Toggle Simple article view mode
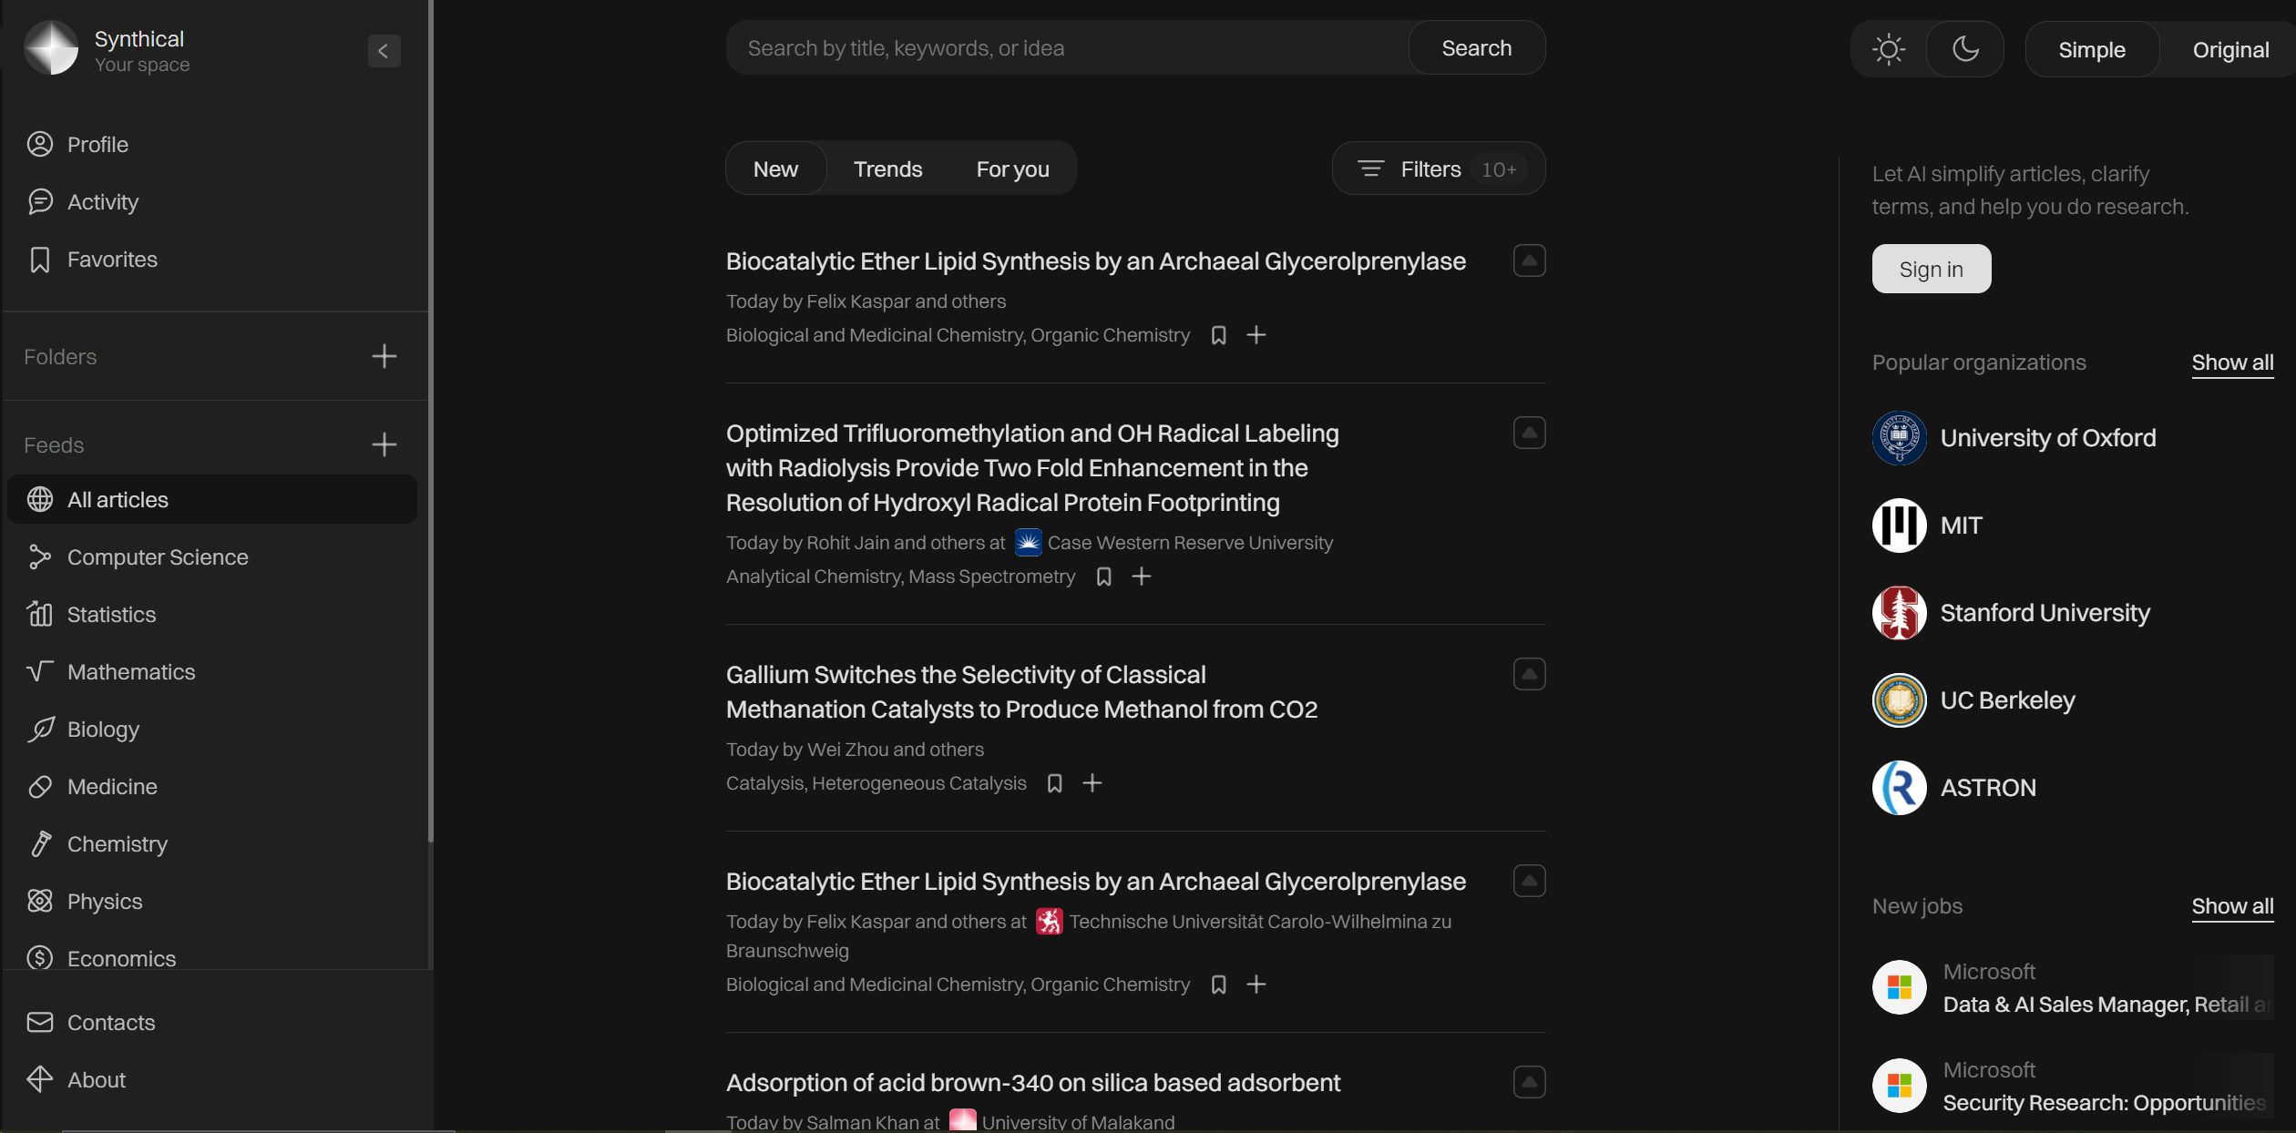The height and width of the screenshot is (1133, 2296). pyautogui.click(x=2092, y=50)
